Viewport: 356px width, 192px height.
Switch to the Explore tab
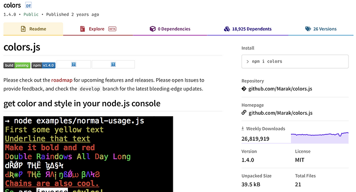(98, 29)
